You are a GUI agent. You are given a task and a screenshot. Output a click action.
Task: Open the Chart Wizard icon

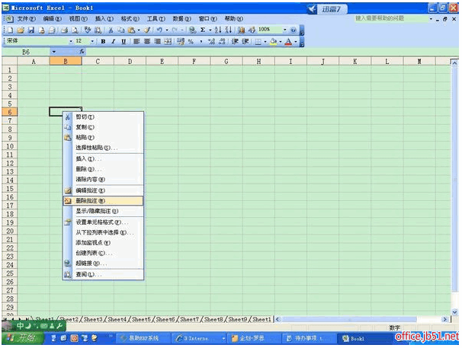click(x=242, y=30)
